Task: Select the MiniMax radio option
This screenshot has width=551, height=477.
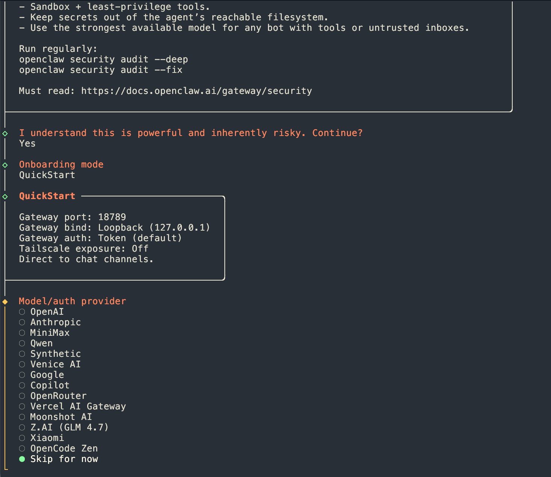Action: 22,333
